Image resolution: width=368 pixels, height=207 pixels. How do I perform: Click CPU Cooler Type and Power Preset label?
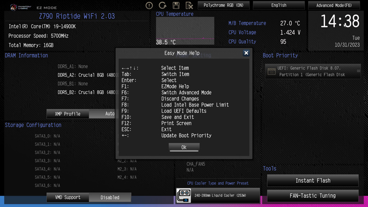[x=218, y=183]
